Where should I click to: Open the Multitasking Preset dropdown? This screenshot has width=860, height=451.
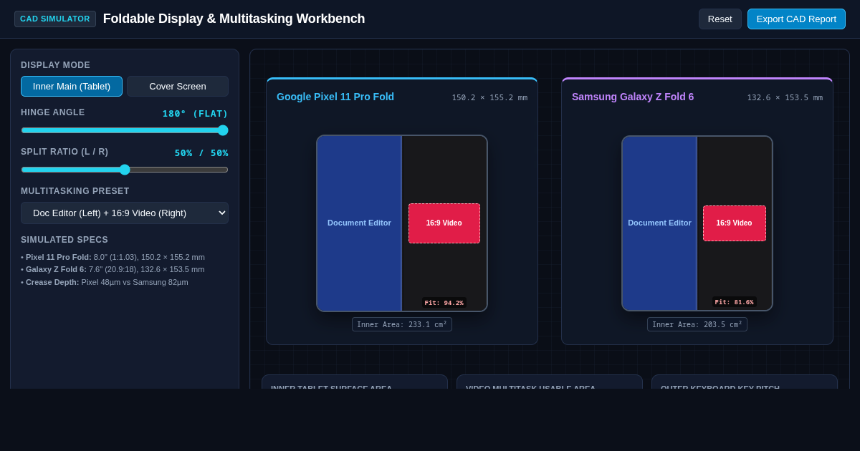point(125,213)
